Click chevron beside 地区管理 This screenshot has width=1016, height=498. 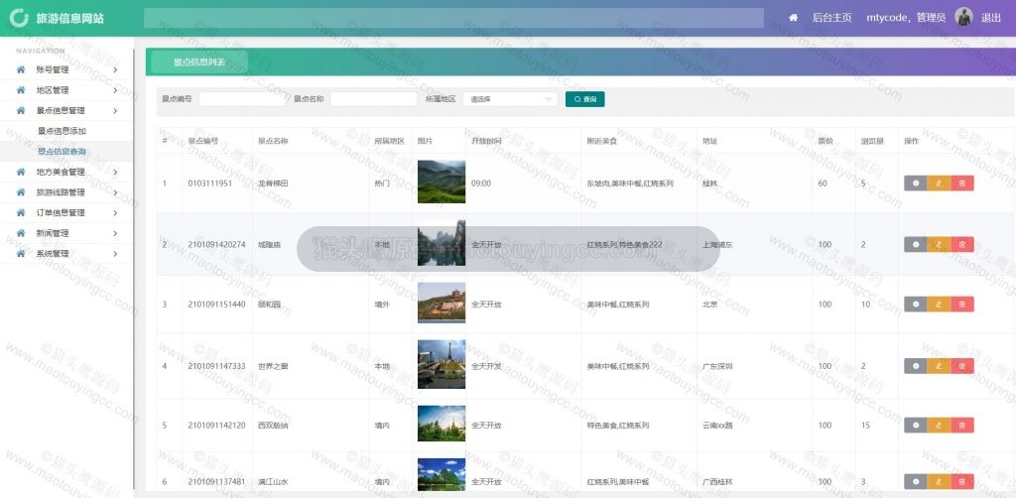point(115,90)
